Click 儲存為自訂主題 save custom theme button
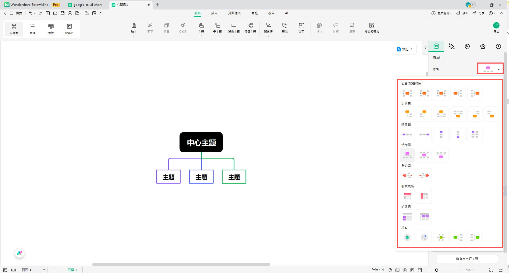 point(467,259)
